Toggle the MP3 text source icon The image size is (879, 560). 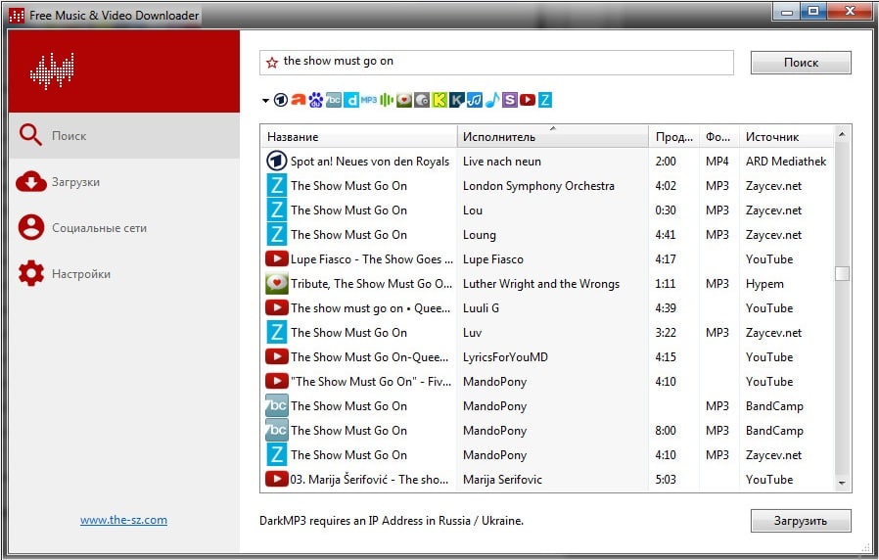[x=369, y=100]
